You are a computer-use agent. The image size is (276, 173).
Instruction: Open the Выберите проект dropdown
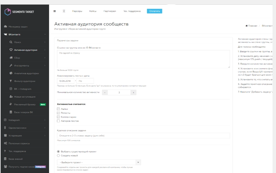(99, 162)
